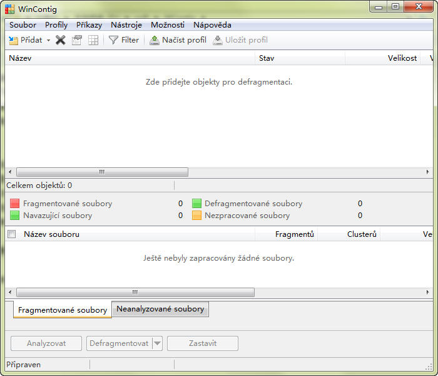Click the Uložit profil save icon
Image resolution: width=438 pixels, height=376 pixels.
[x=218, y=40]
